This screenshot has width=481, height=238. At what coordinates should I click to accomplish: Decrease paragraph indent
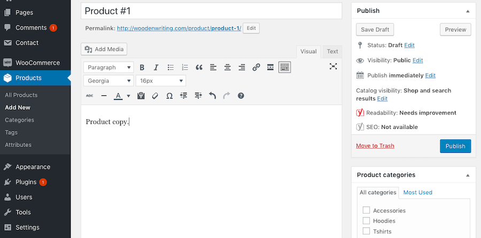pyautogui.click(x=184, y=96)
